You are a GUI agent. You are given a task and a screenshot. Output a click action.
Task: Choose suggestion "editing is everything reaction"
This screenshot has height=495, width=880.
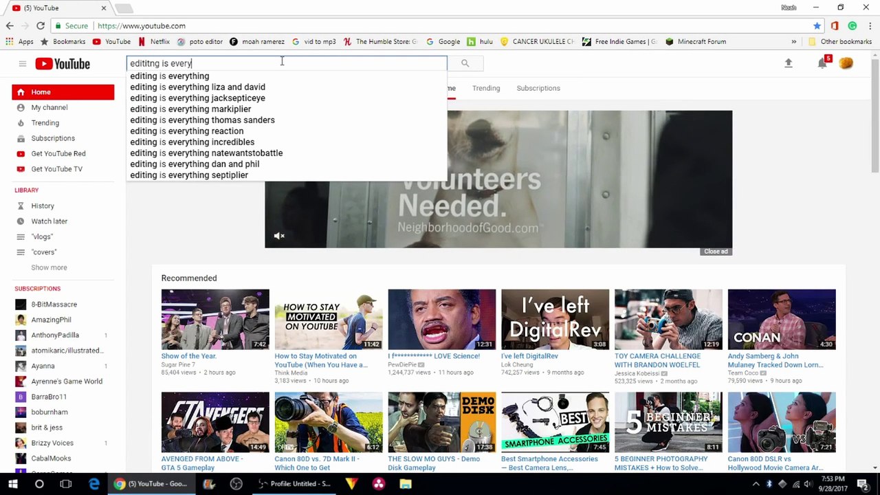pos(287,131)
